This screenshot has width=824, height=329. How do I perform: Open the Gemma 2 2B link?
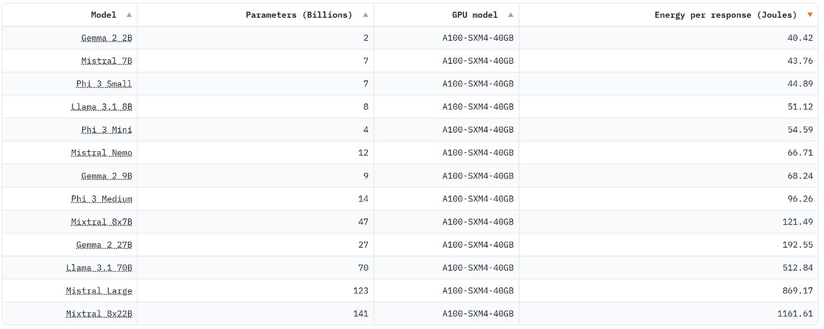107,38
